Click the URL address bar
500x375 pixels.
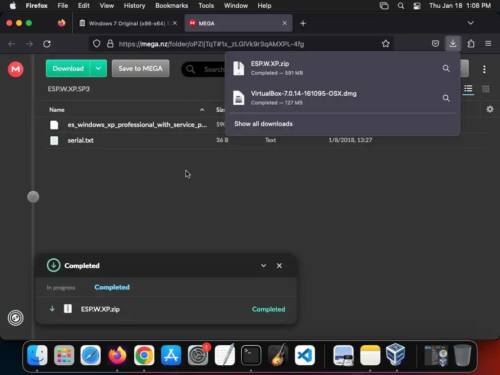[242, 44]
